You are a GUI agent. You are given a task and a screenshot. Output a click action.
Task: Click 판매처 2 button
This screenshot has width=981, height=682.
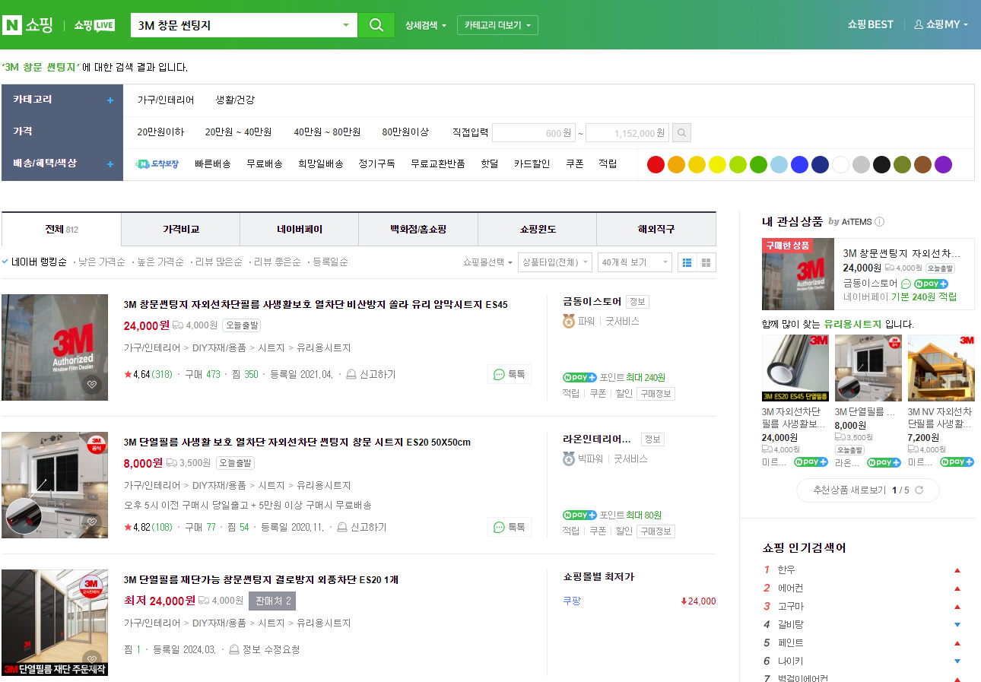tap(272, 601)
